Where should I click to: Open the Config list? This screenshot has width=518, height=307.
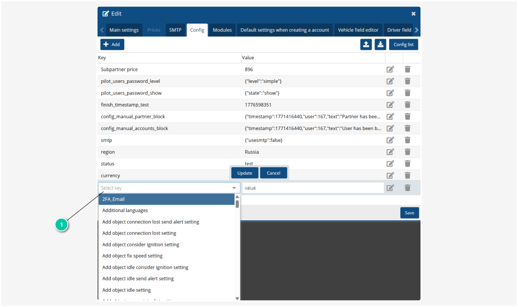point(403,44)
